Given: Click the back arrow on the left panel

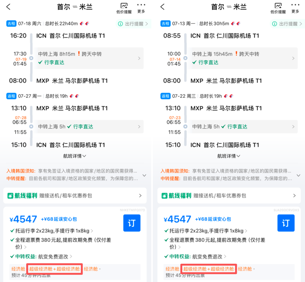Looking at the screenshot, I should click(x=8, y=6).
